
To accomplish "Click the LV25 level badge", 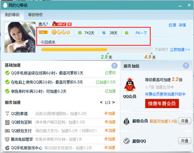I will click(x=43, y=32).
